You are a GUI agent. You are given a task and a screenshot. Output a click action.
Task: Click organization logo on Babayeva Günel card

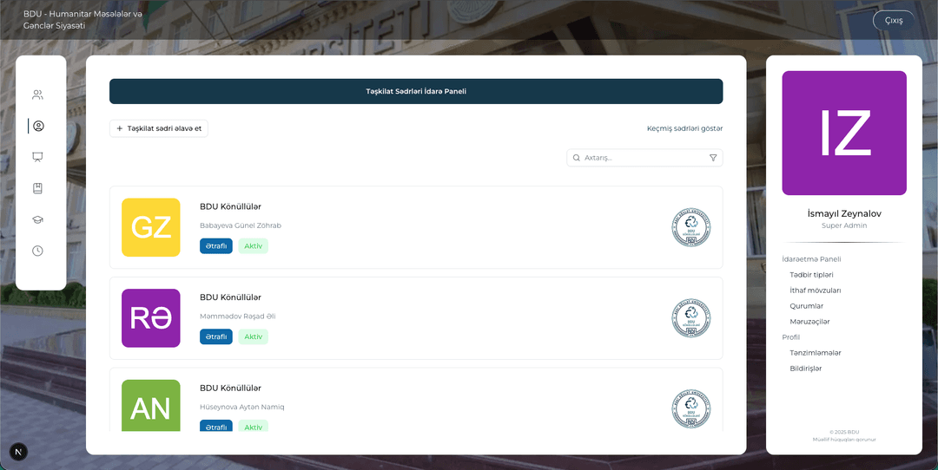point(691,227)
